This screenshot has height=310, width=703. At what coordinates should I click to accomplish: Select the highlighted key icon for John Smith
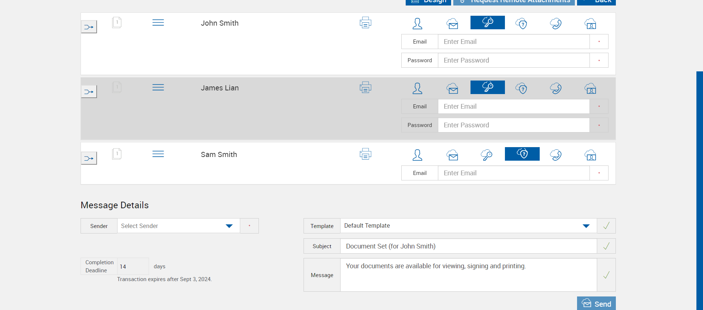coord(488,22)
